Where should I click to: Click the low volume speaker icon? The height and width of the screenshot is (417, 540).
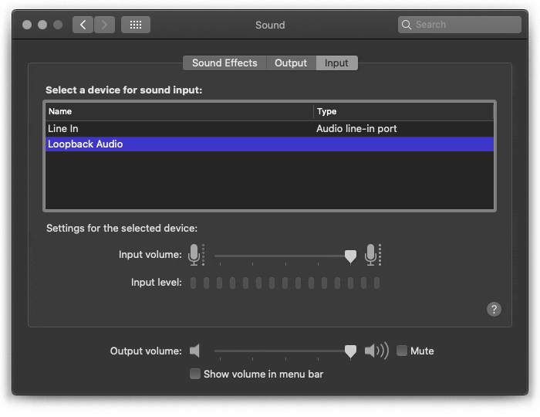[194, 351]
